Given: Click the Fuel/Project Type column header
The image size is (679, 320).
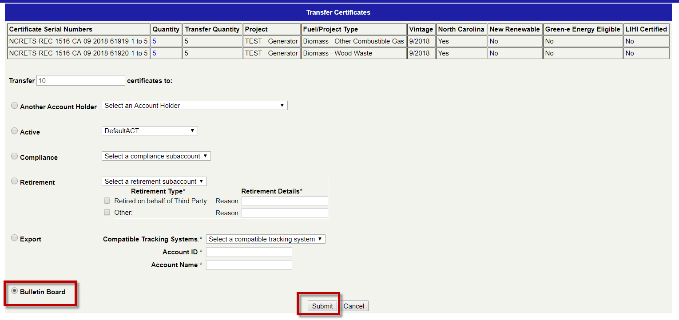Looking at the screenshot, I should coord(354,29).
